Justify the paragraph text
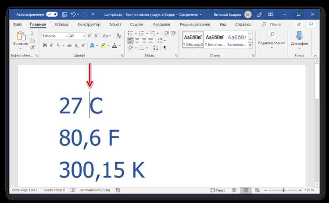This screenshot has height=203, width=329. click(150, 40)
